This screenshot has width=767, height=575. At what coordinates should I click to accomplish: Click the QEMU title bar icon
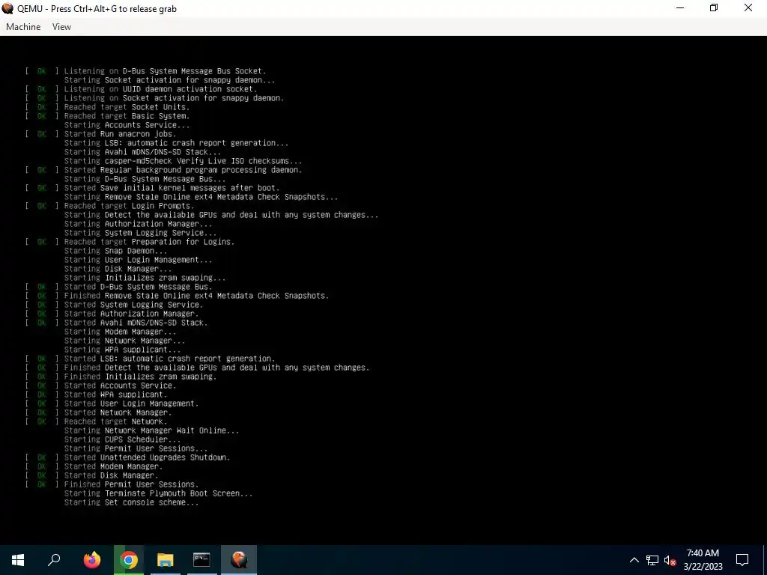pyautogui.click(x=7, y=8)
